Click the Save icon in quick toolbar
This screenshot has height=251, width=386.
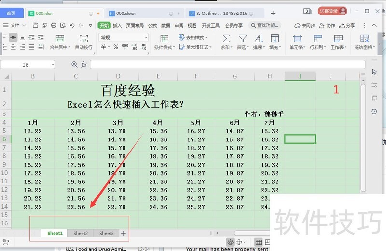(x=36, y=25)
